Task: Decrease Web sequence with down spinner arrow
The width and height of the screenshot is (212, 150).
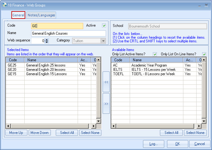Action: pyautogui.click(x=47, y=42)
